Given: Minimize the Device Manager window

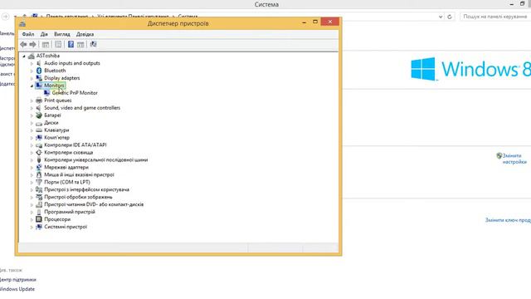Looking at the screenshot, I should [304, 22].
